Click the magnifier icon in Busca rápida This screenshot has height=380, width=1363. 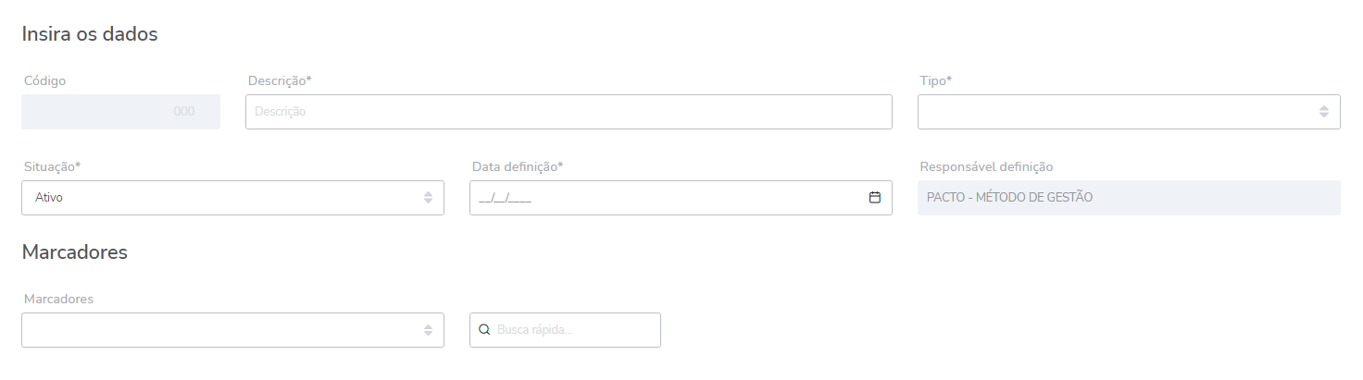point(483,330)
